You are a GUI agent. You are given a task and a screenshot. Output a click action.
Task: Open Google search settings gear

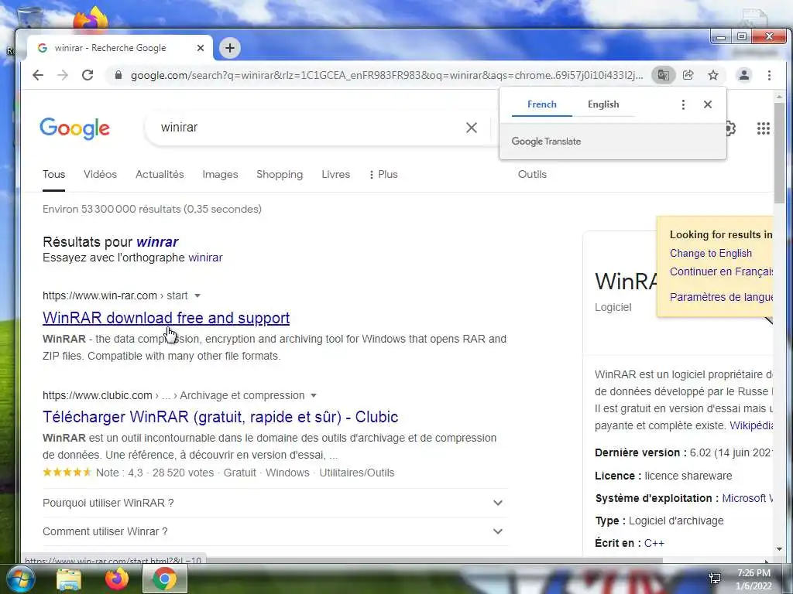pos(730,128)
